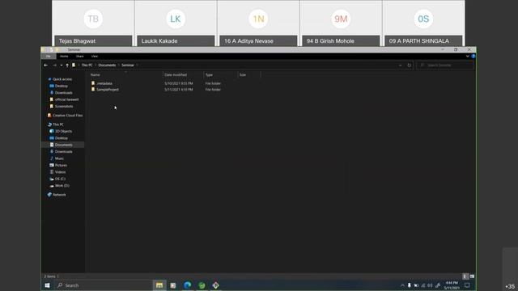Switch to the Home ribbon tab

(64, 57)
